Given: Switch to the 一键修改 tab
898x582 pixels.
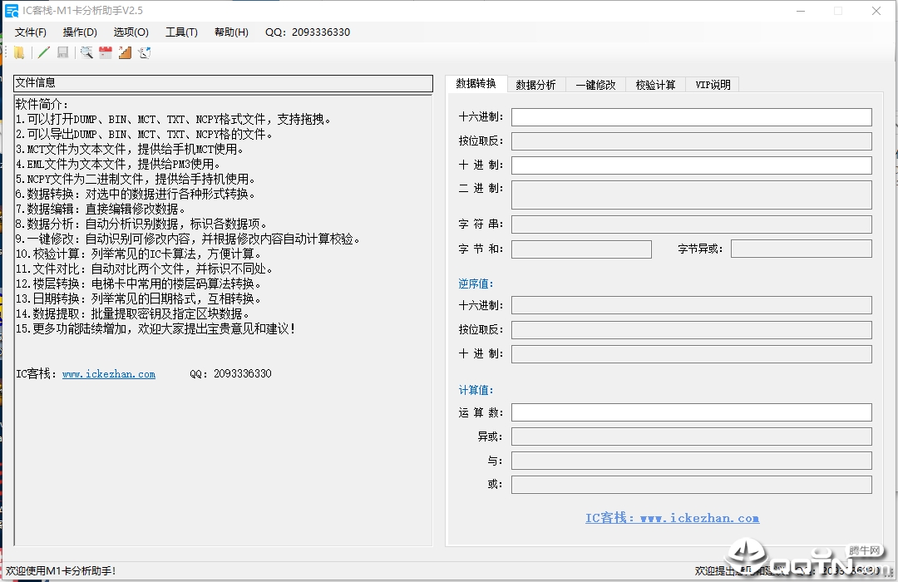Looking at the screenshot, I should (x=595, y=84).
